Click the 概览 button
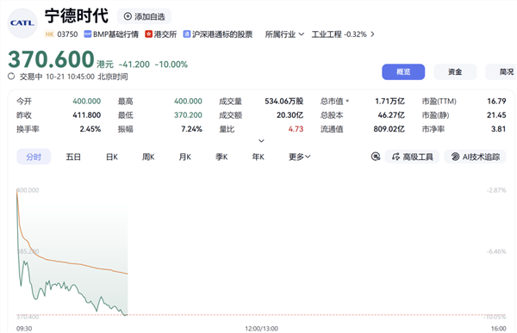Image resolution: width=517 pixels, height=333 pixels. (x=403, y=71)
